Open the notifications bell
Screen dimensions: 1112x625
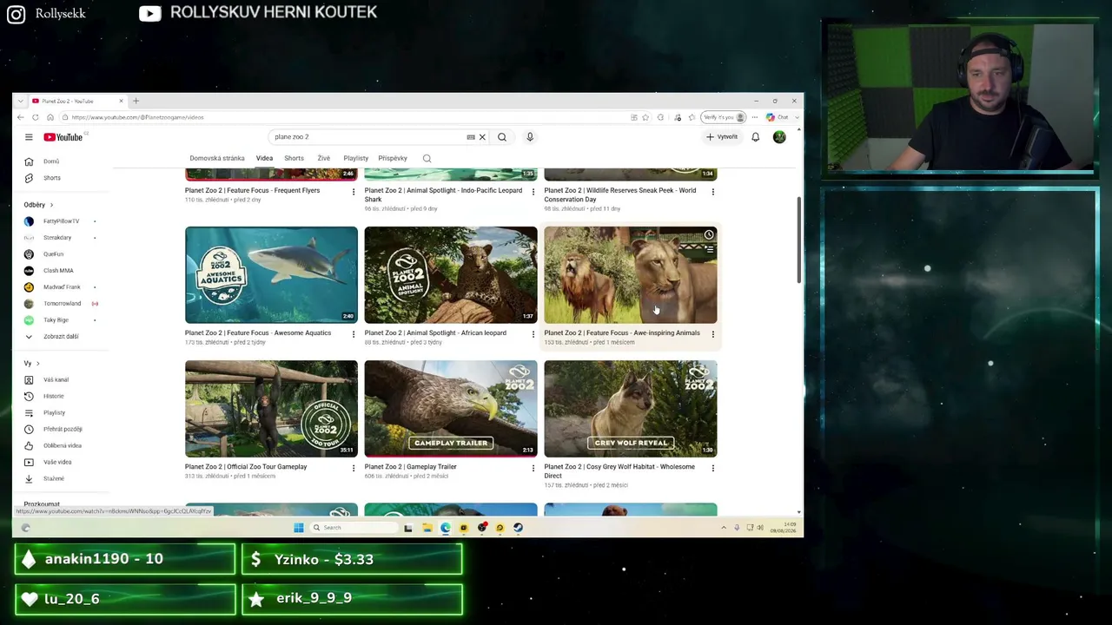[756, 137]
